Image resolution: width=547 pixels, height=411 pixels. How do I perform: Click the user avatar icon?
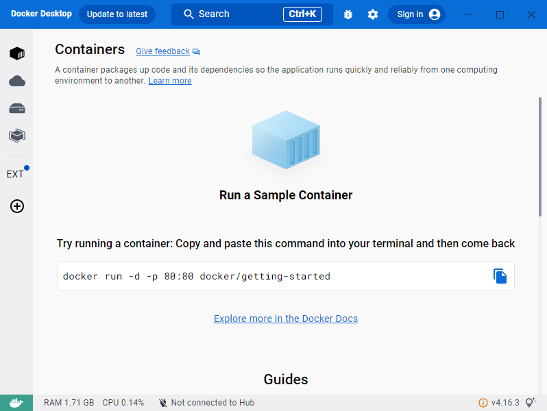(435, 14)
